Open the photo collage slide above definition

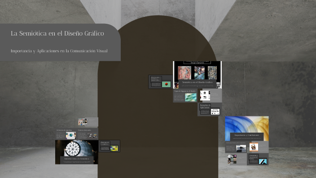[88, 122]
